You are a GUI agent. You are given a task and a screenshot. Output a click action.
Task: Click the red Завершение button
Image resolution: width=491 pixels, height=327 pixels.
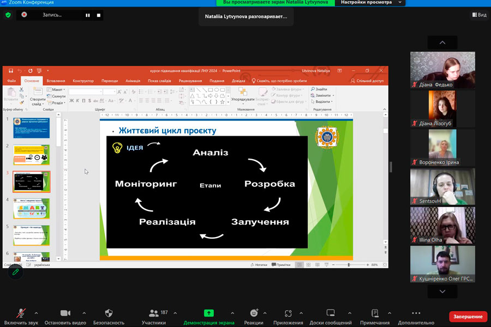point(468,317)
